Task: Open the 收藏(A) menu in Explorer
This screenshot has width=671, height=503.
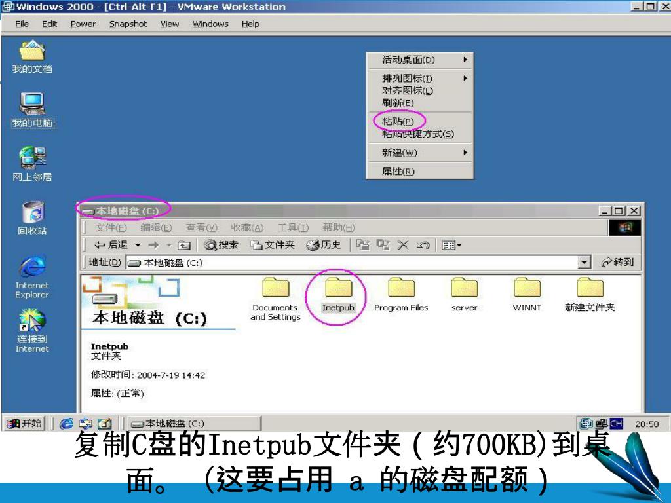Action: tap(247, 227)
